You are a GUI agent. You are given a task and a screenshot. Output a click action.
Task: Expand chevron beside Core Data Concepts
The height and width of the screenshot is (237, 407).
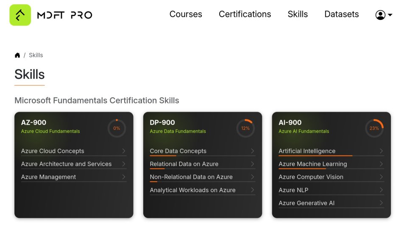[252, 151]
